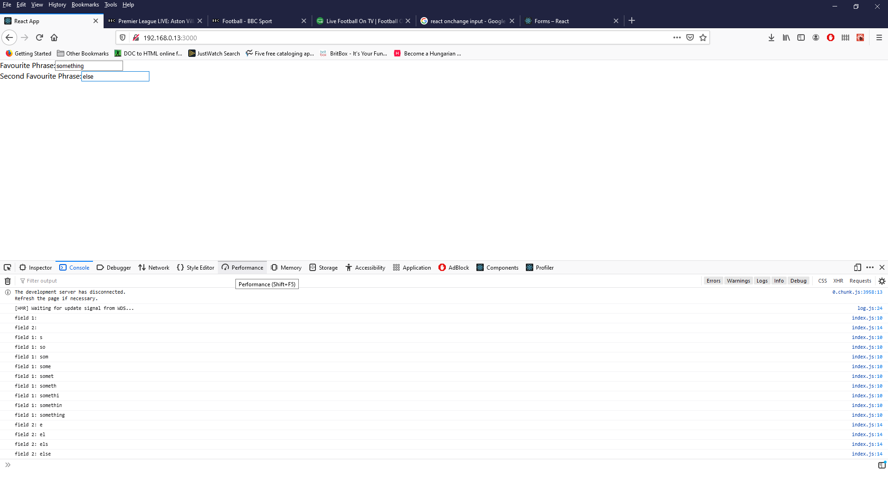Open the Downloads panel
Viewport: 888px width, 481px height.
[771, 37]
